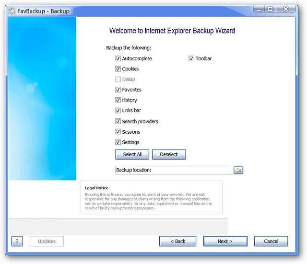The height and width of the screenshot is (264, 307).
Task: Click into the Backup location field
Action: tap(175, 170)
